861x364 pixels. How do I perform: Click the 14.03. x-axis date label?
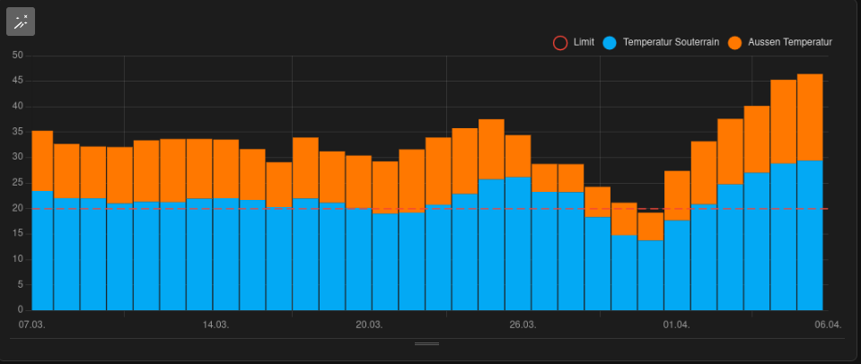point(215,325)
